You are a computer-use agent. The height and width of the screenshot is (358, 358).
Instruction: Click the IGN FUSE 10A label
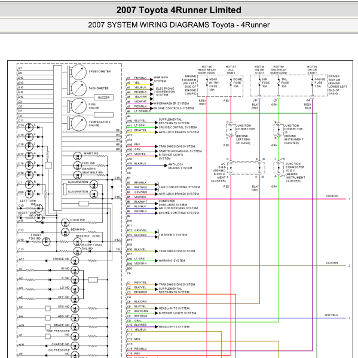point(266,82)
